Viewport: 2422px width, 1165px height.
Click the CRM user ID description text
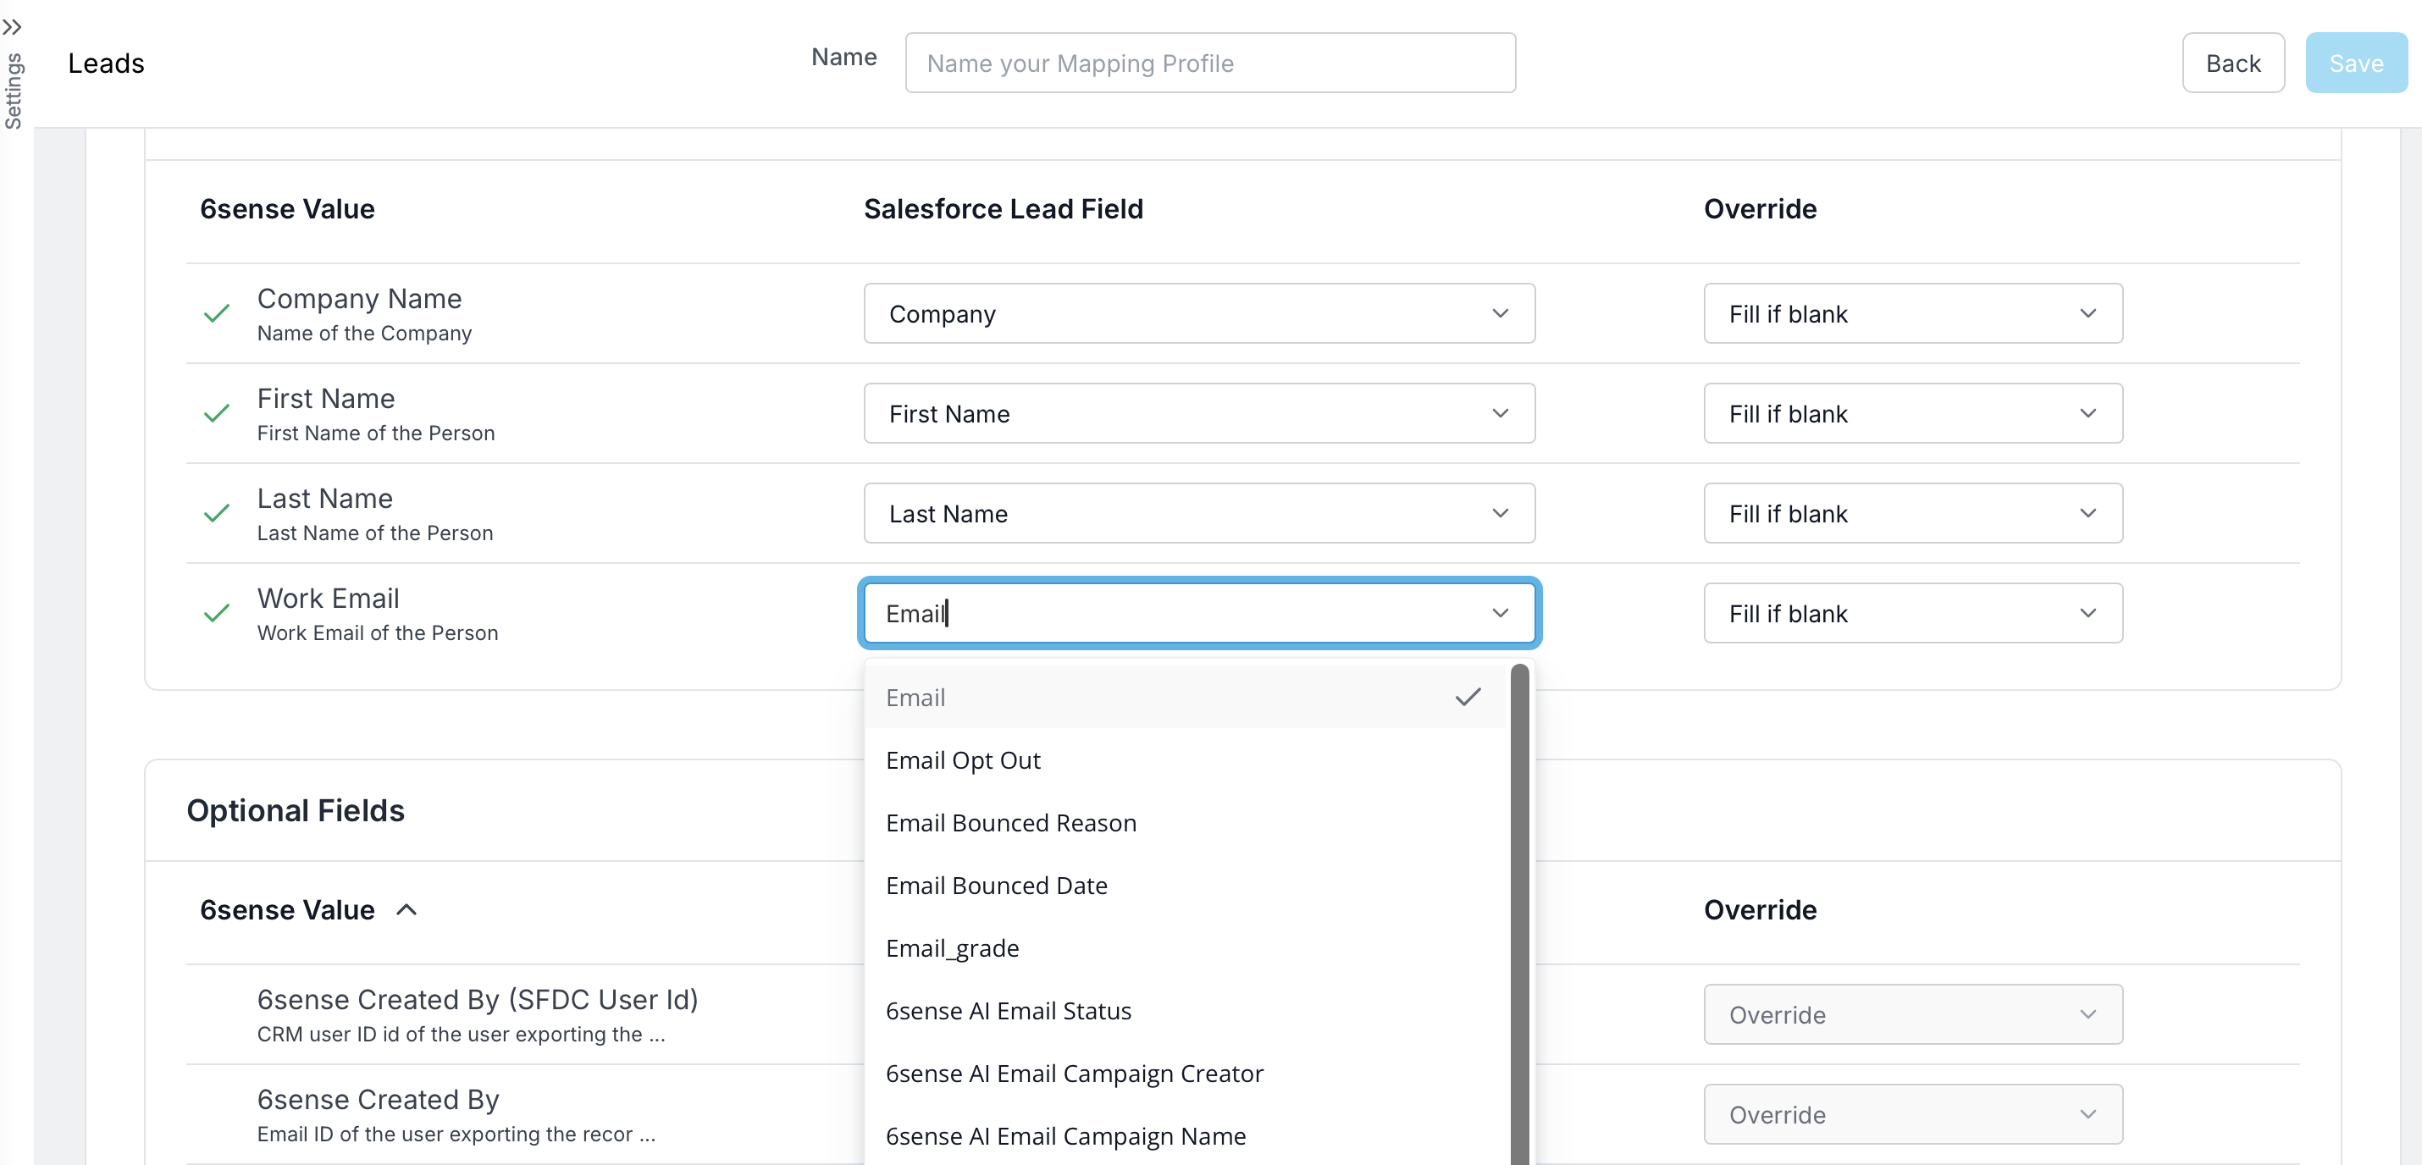click(x=461, y=1034)
